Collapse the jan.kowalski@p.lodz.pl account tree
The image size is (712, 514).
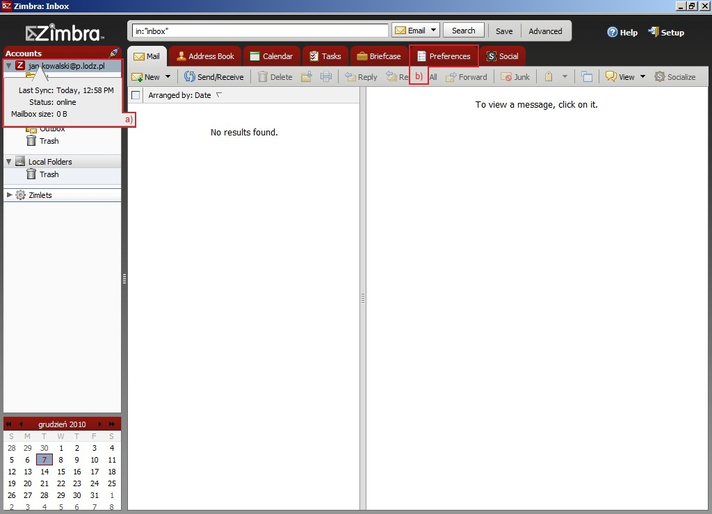[x=8, y=66]
